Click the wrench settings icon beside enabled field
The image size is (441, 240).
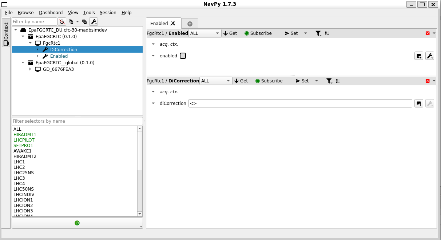pos(429,56)
